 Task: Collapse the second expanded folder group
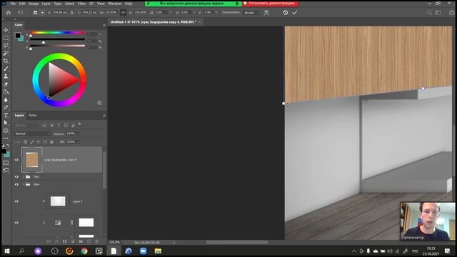(x=24, y=184)
